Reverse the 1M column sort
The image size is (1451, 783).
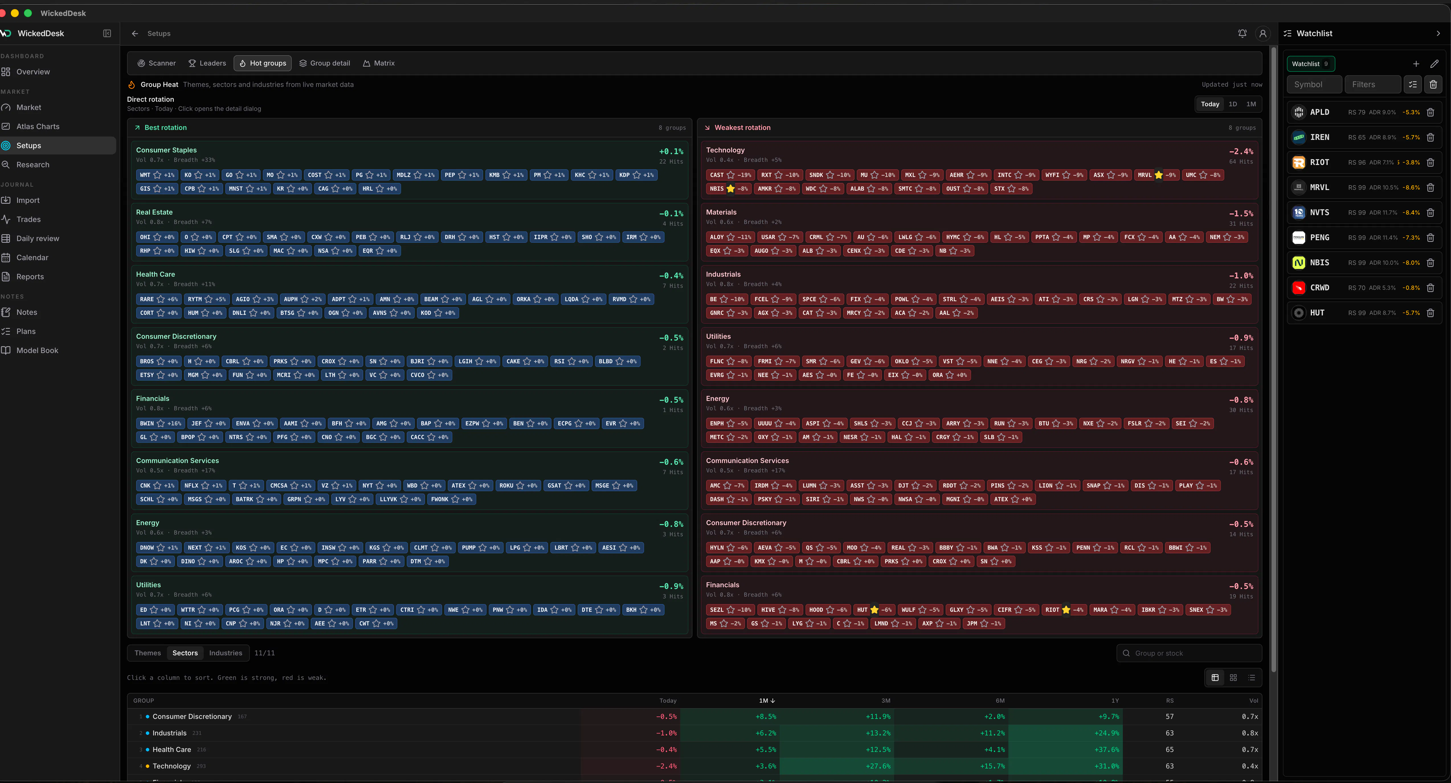click(x=767, y=701)
